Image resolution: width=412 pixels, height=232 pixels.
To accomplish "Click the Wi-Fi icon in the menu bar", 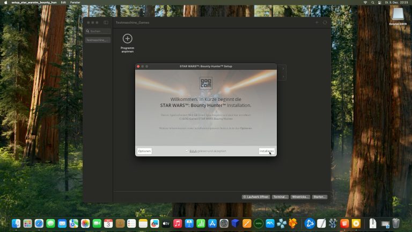I will tap(365, 2).
